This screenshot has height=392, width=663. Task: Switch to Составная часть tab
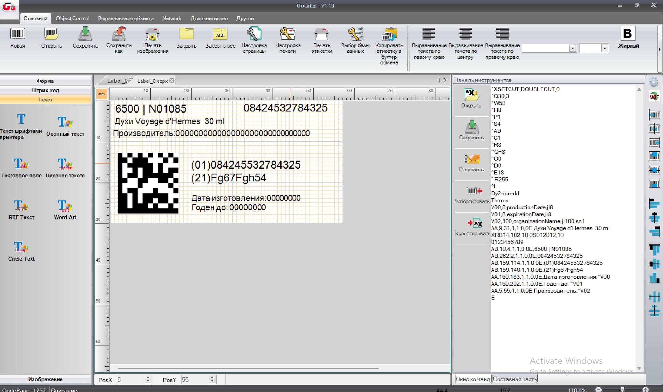click(514, 379)
